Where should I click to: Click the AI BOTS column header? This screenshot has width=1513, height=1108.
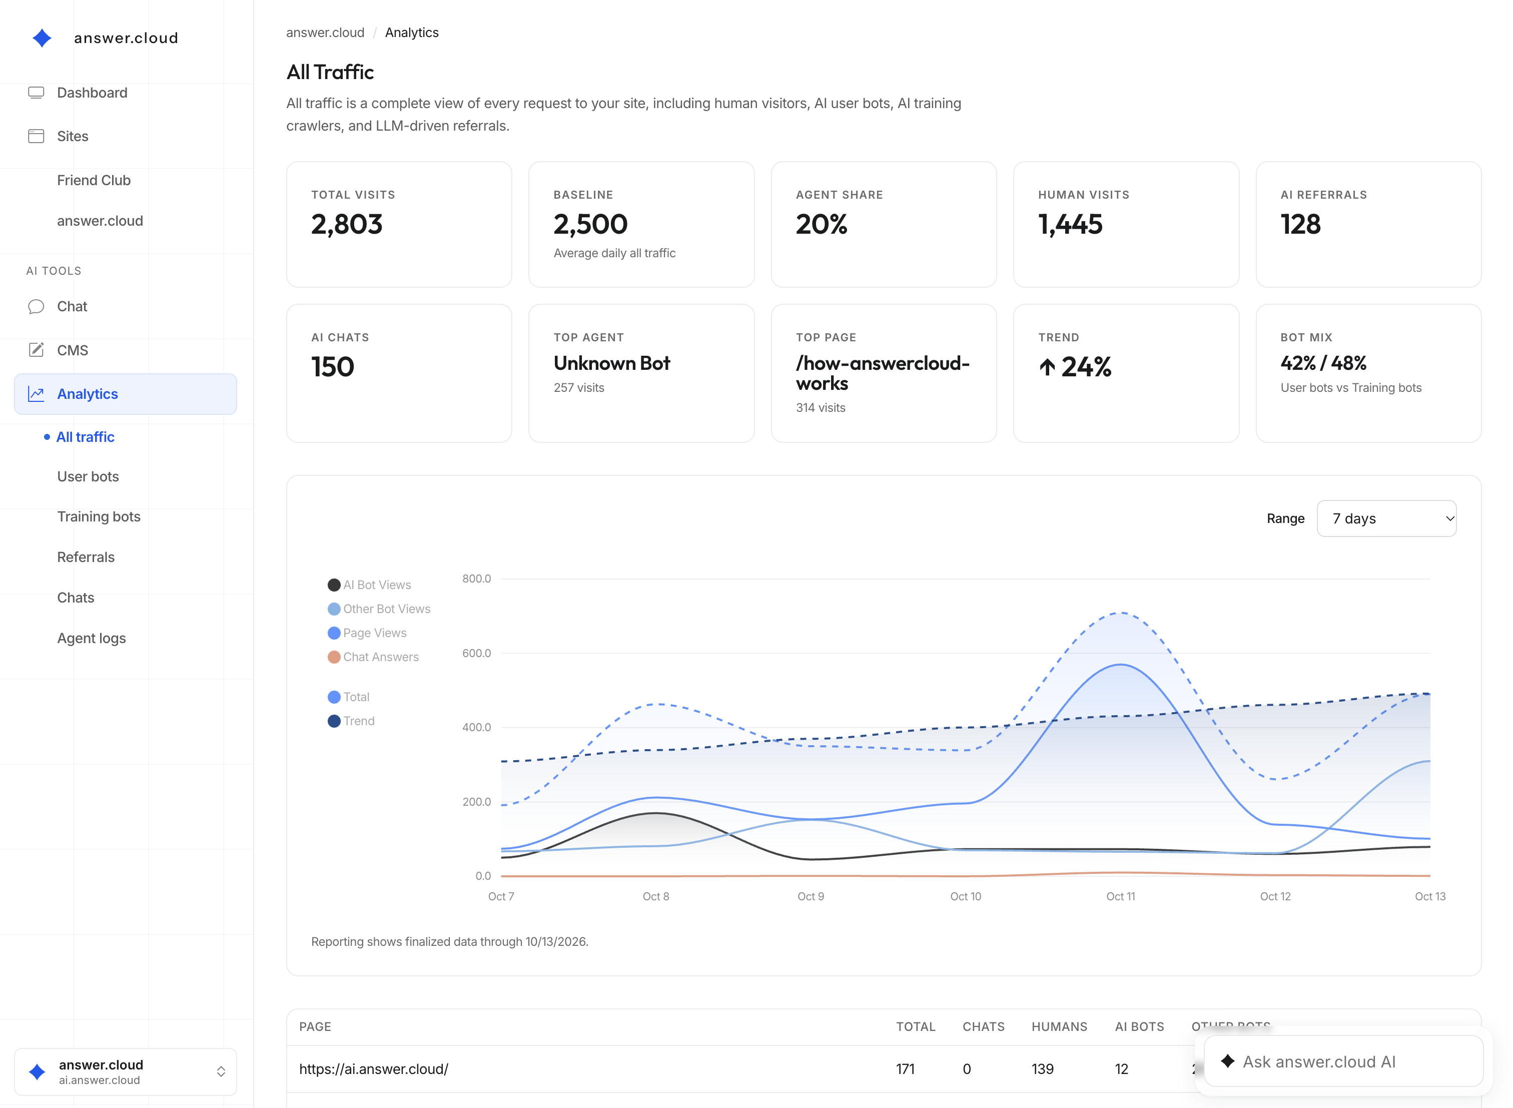1139,1027
